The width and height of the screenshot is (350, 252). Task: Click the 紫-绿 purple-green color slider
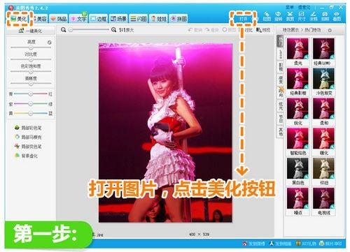31,104
